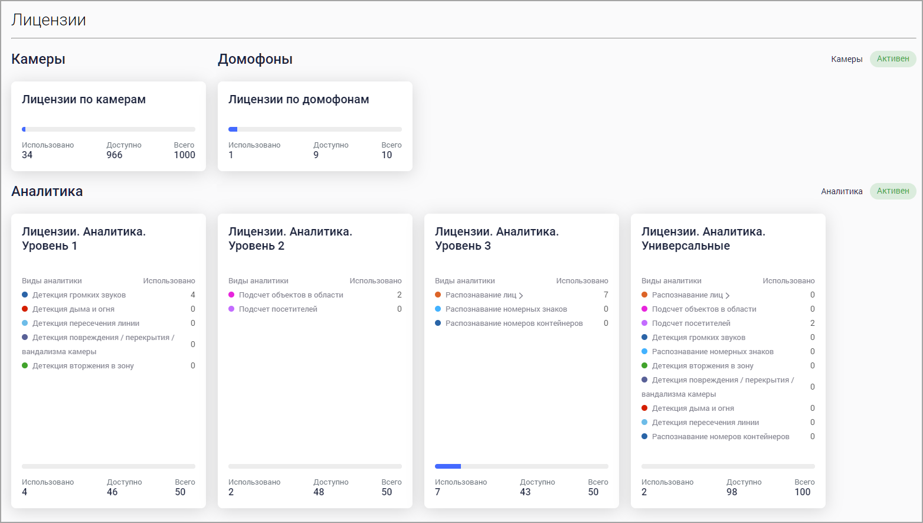Click the Активен badge next to Камеры
The image size is (923, 523).
[892, 59]
